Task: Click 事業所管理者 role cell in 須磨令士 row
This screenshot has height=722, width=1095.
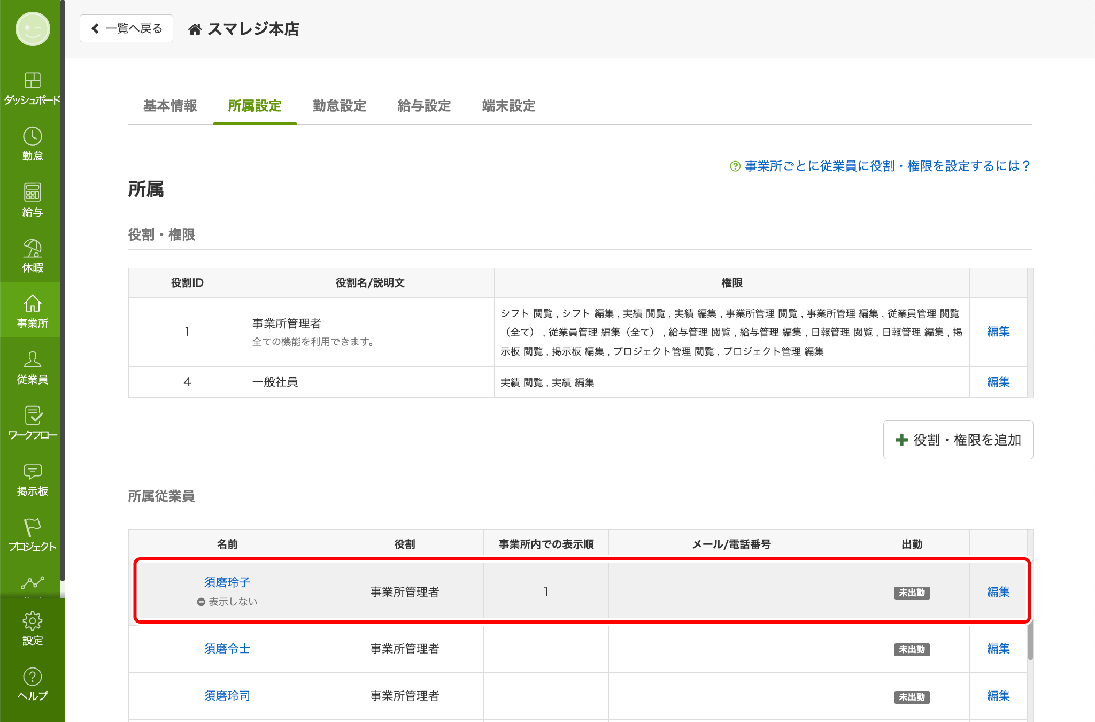Action: [405, 649]
